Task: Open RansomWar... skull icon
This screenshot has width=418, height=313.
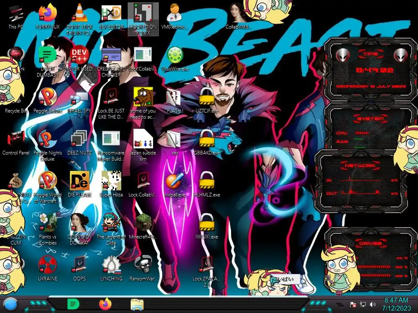Action: [143, 269]
